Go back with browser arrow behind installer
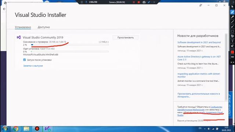235x132 pixels. (4, 9)
